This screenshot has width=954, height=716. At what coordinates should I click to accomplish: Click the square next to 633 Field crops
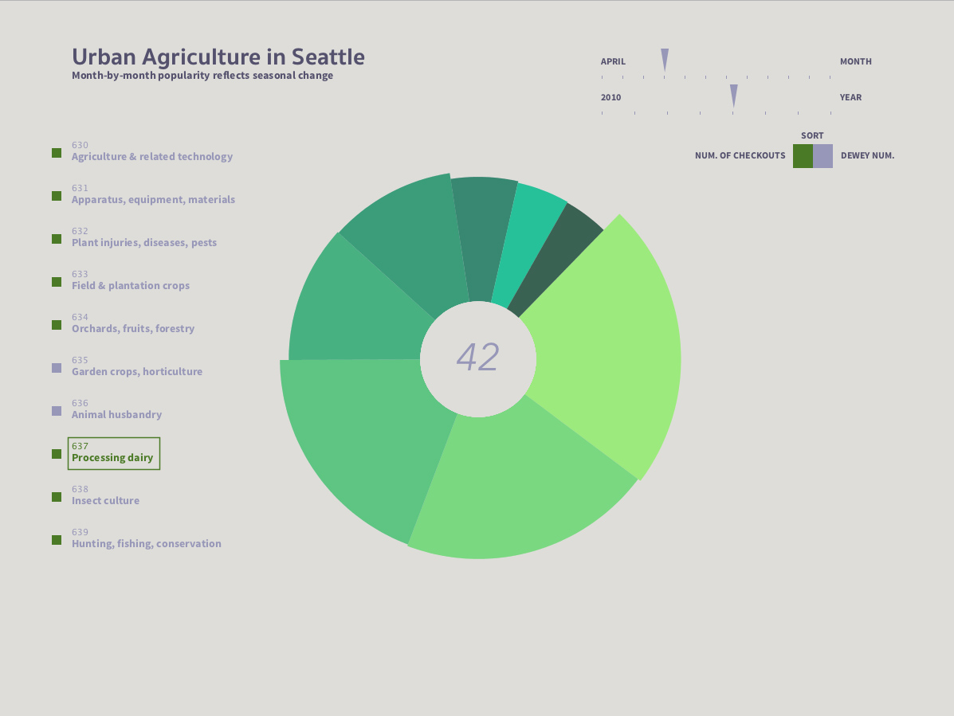57,282
